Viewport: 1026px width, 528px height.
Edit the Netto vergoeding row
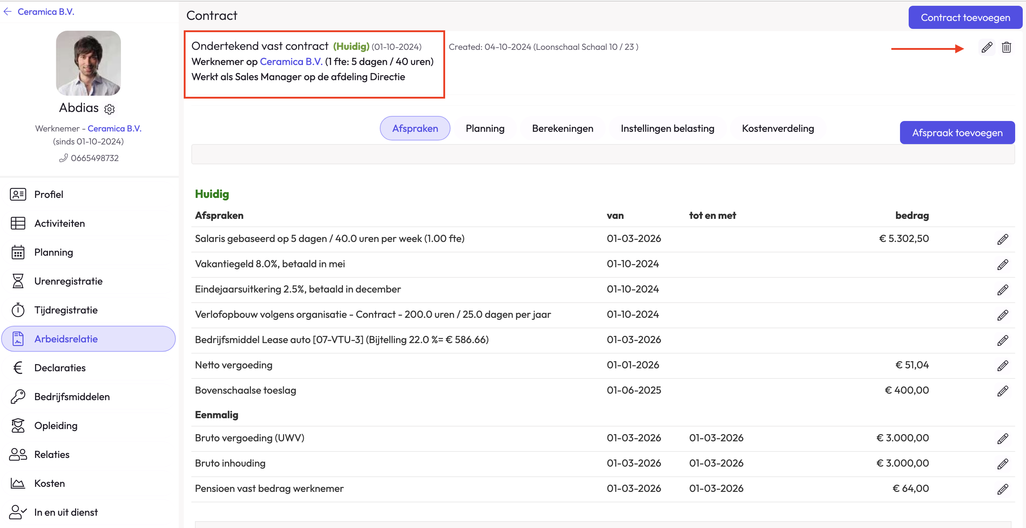coord(1003,365)
